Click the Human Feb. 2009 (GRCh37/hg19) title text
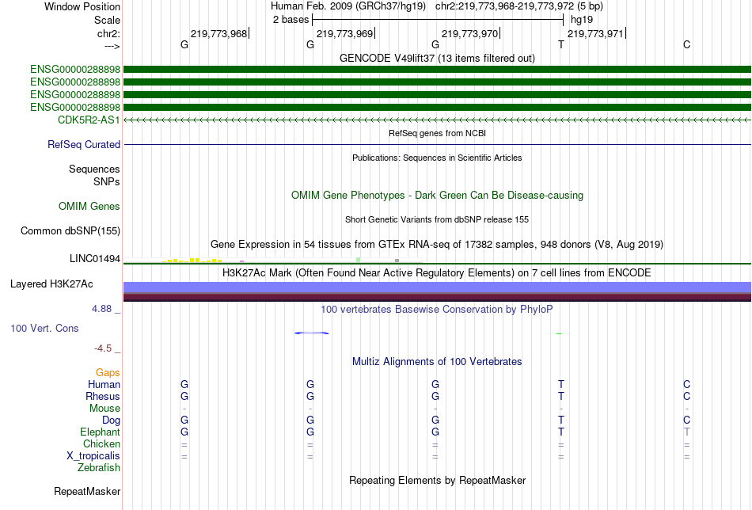752x510 pixels. pyautogui.click(x=348, y=6)
